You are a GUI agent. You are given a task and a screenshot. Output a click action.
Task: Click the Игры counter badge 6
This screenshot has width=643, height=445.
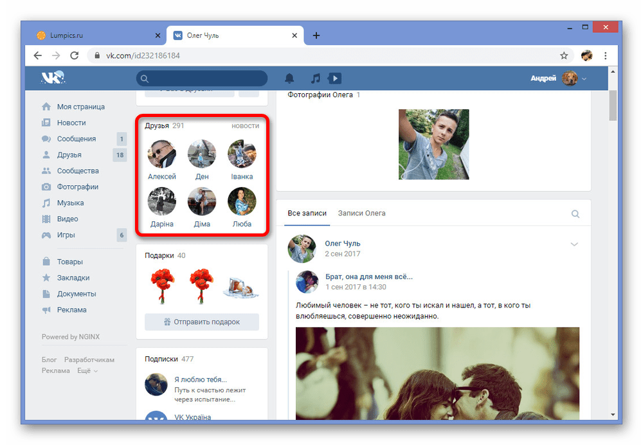[x=122, y=235]
